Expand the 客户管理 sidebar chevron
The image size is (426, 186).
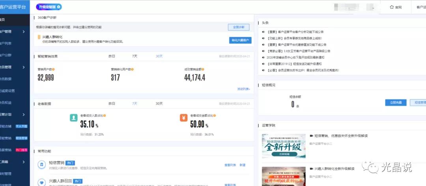point(24,32)
